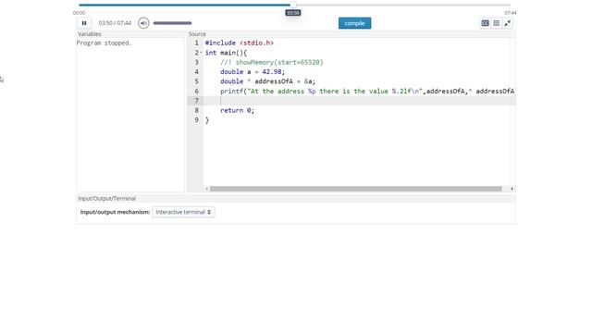Click 'double a = 42.98;' line

[x=253, y=72]
